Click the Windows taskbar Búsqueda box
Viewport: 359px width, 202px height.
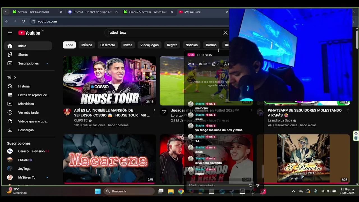click(x=129, y=191)
